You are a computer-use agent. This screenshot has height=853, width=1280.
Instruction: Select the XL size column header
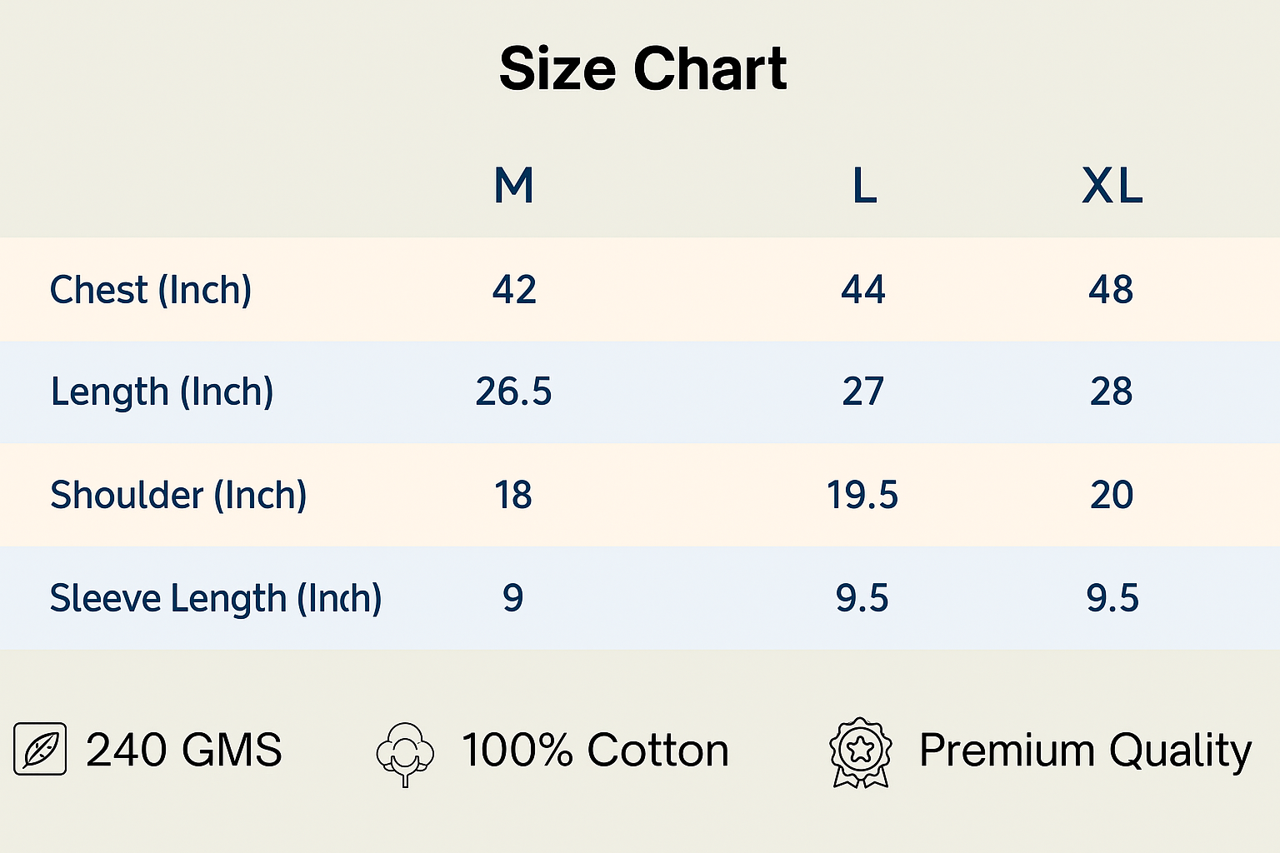tap(1112, 185)
